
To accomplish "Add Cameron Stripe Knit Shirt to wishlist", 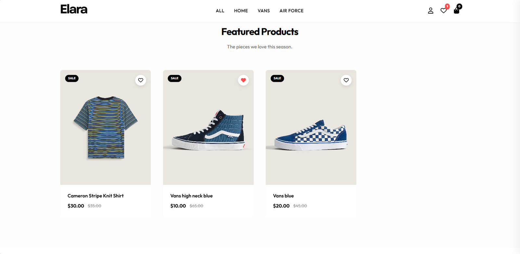I will (x=141, y=80).
